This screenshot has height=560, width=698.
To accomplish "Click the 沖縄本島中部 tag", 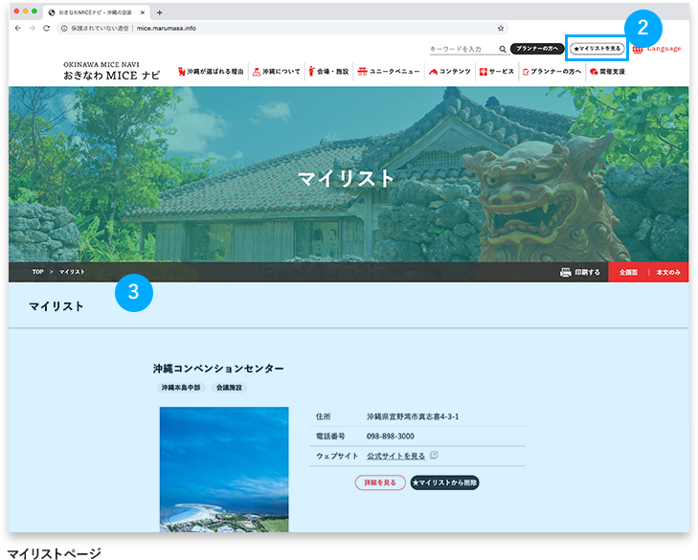I will [x=180, y=388].
